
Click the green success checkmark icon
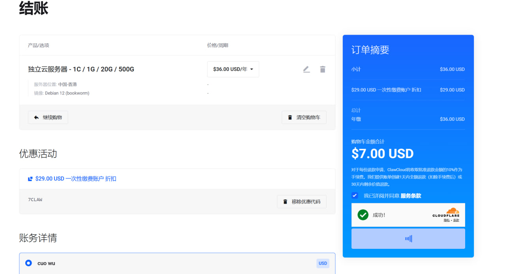(x=363, y=215)
